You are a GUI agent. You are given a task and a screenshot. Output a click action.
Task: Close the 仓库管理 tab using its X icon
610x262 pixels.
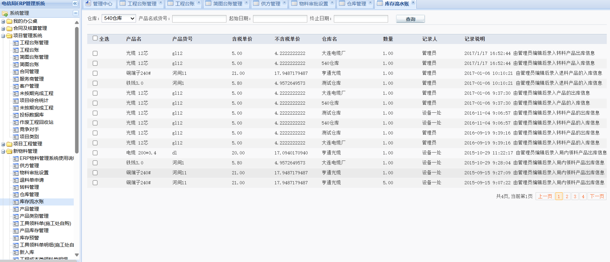(370, 3)
